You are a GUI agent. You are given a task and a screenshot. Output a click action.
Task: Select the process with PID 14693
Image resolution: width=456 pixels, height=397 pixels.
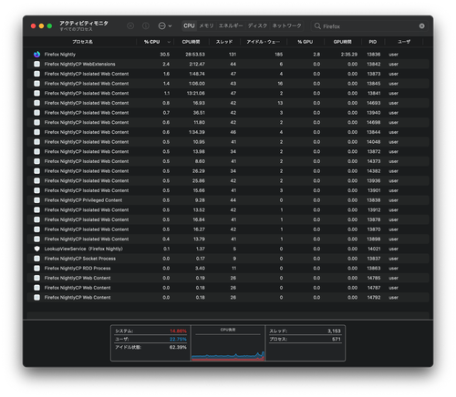(228, 103)
